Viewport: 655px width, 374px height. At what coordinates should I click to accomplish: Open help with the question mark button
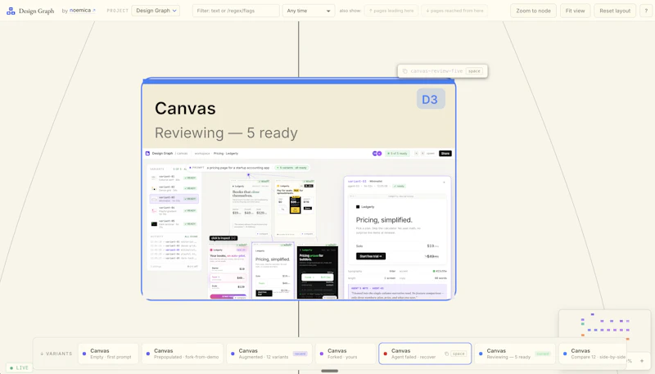click(646, 11)
